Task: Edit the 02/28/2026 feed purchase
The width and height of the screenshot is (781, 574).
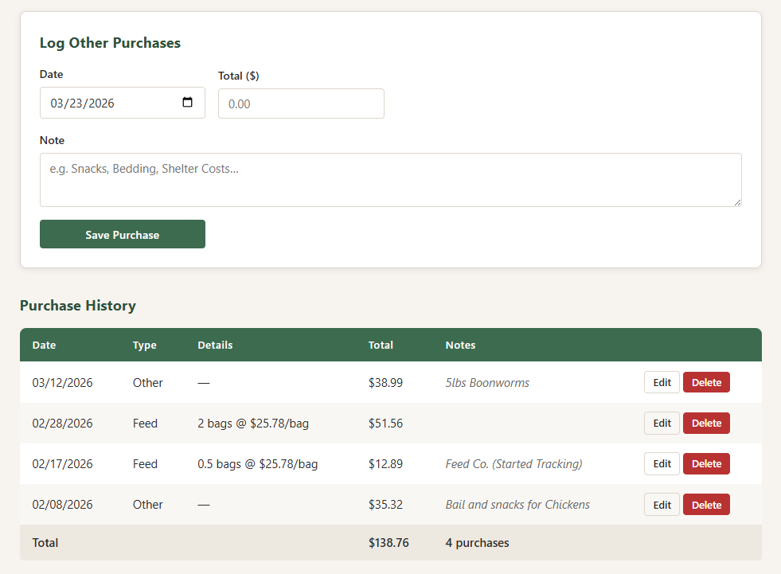Action: tap(662, 423)
